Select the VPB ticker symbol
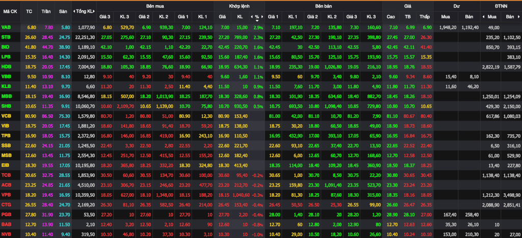This screenshot has height=238, width=522. point(6,195)
